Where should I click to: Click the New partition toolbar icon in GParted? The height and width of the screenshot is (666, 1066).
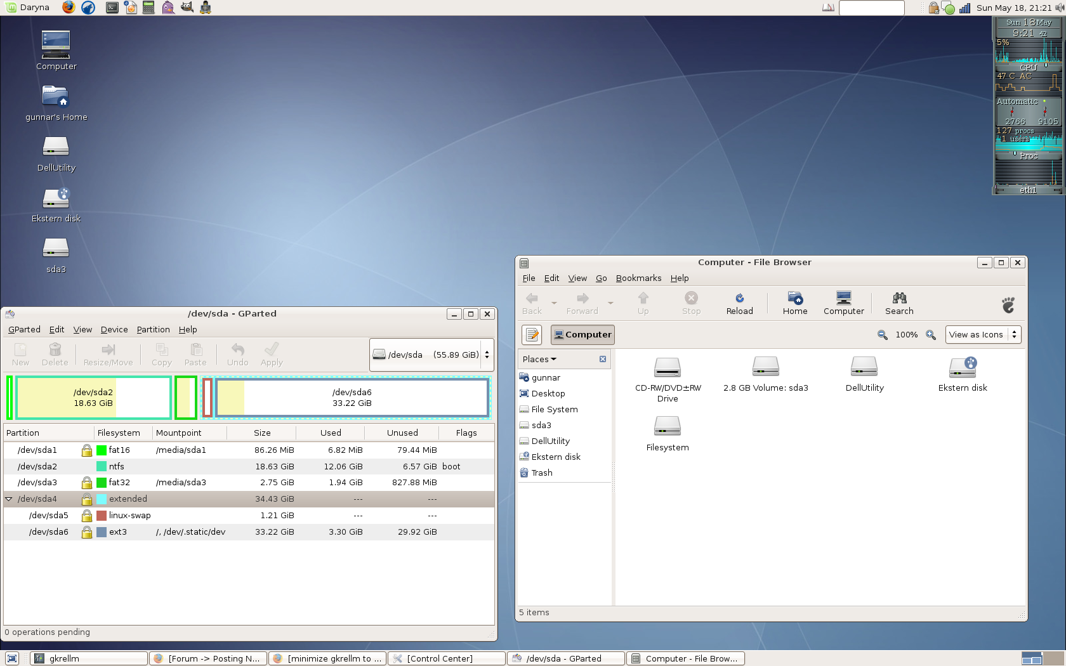tap(20, 355)
